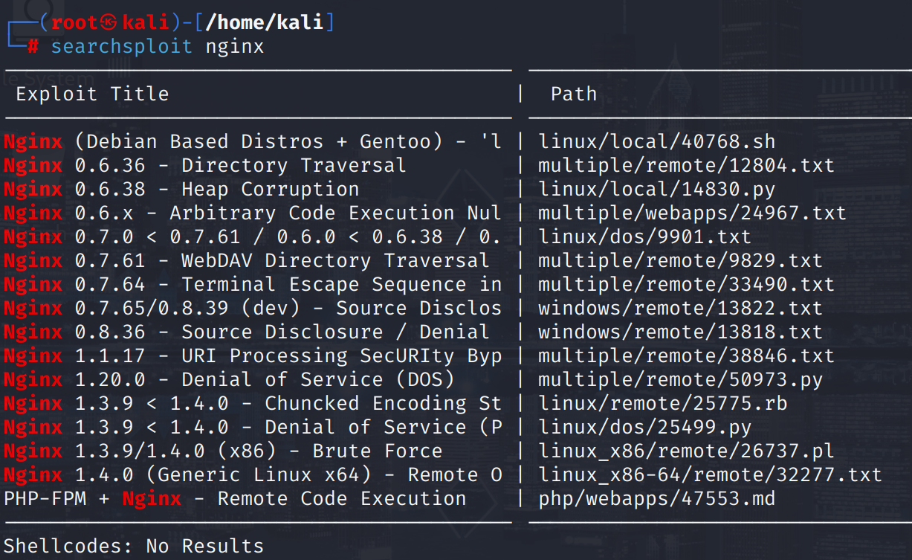The width and height of the screenshot is (912, 560).
Task: Click the linux_x86/remote/26737.pl path
Action: (686, 451)
